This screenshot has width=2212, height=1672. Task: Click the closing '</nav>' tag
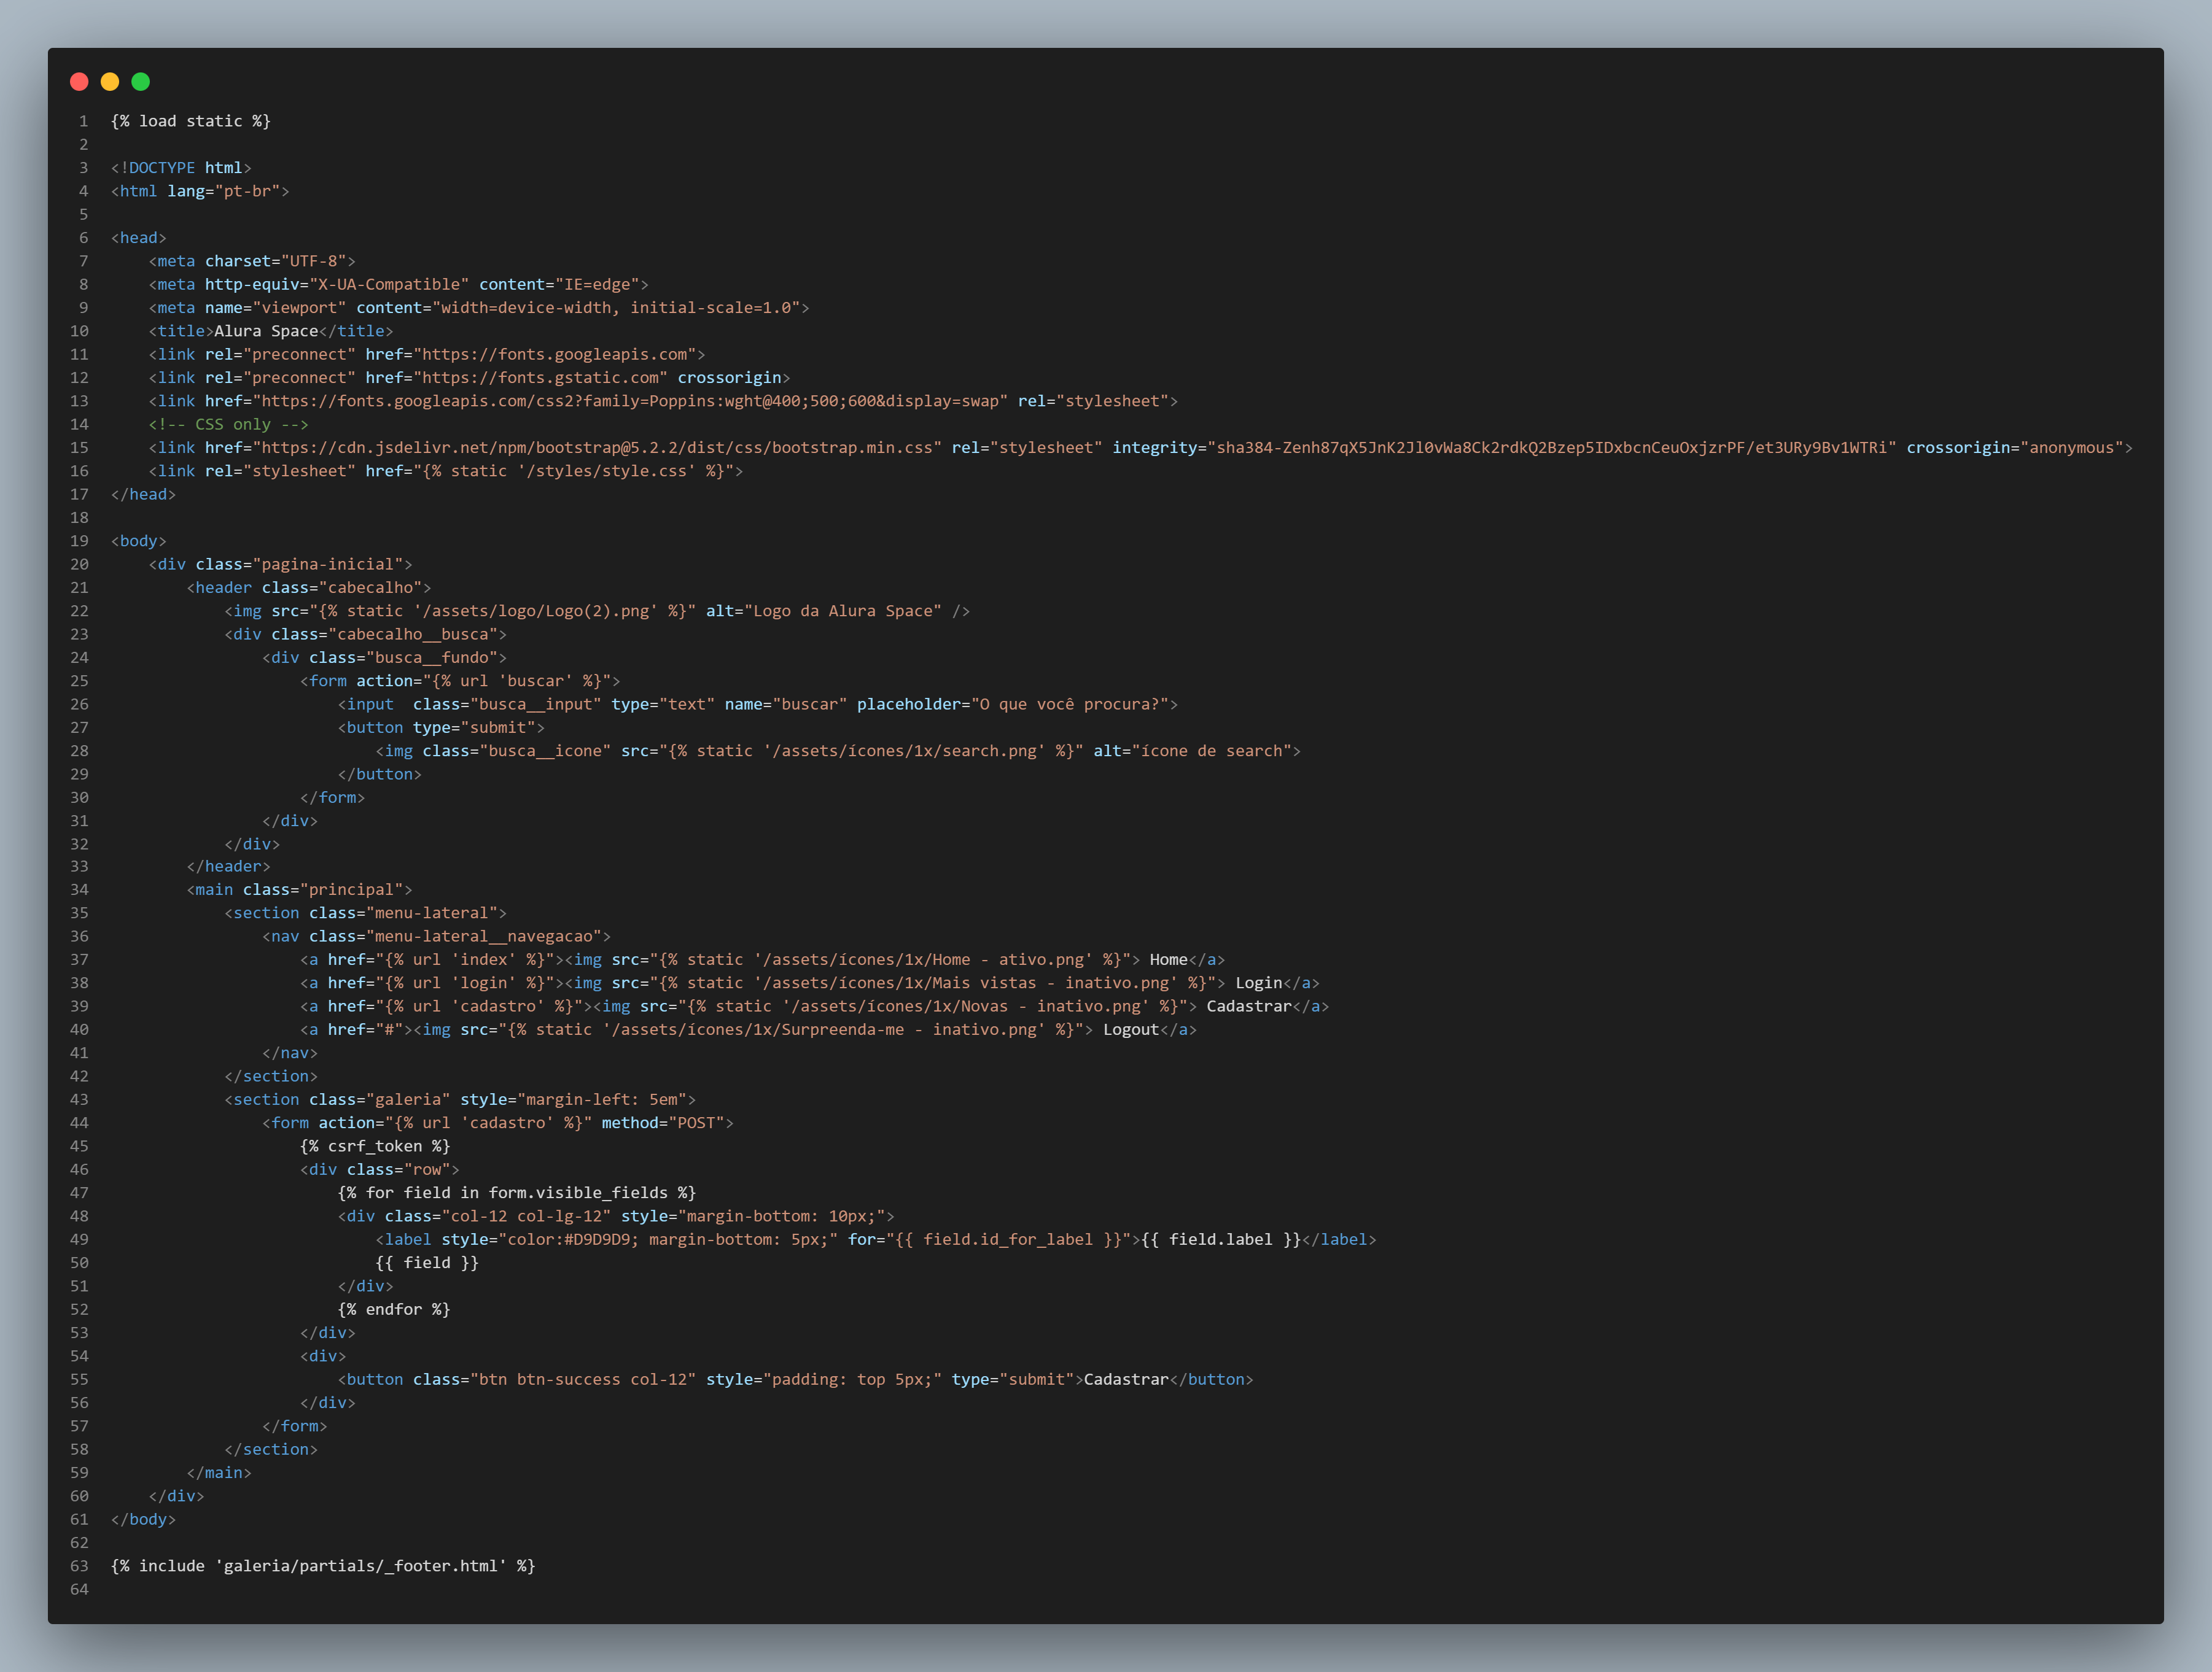(290, 1053)
